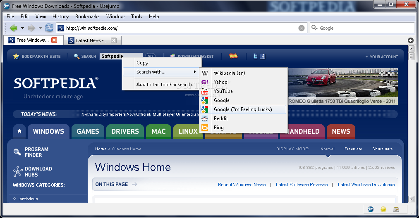Screen dimensions: 419x218
Task: Select the Free Windows tab
Action: pos(34,40)
